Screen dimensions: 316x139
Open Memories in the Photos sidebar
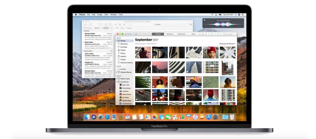pos(124,44)
